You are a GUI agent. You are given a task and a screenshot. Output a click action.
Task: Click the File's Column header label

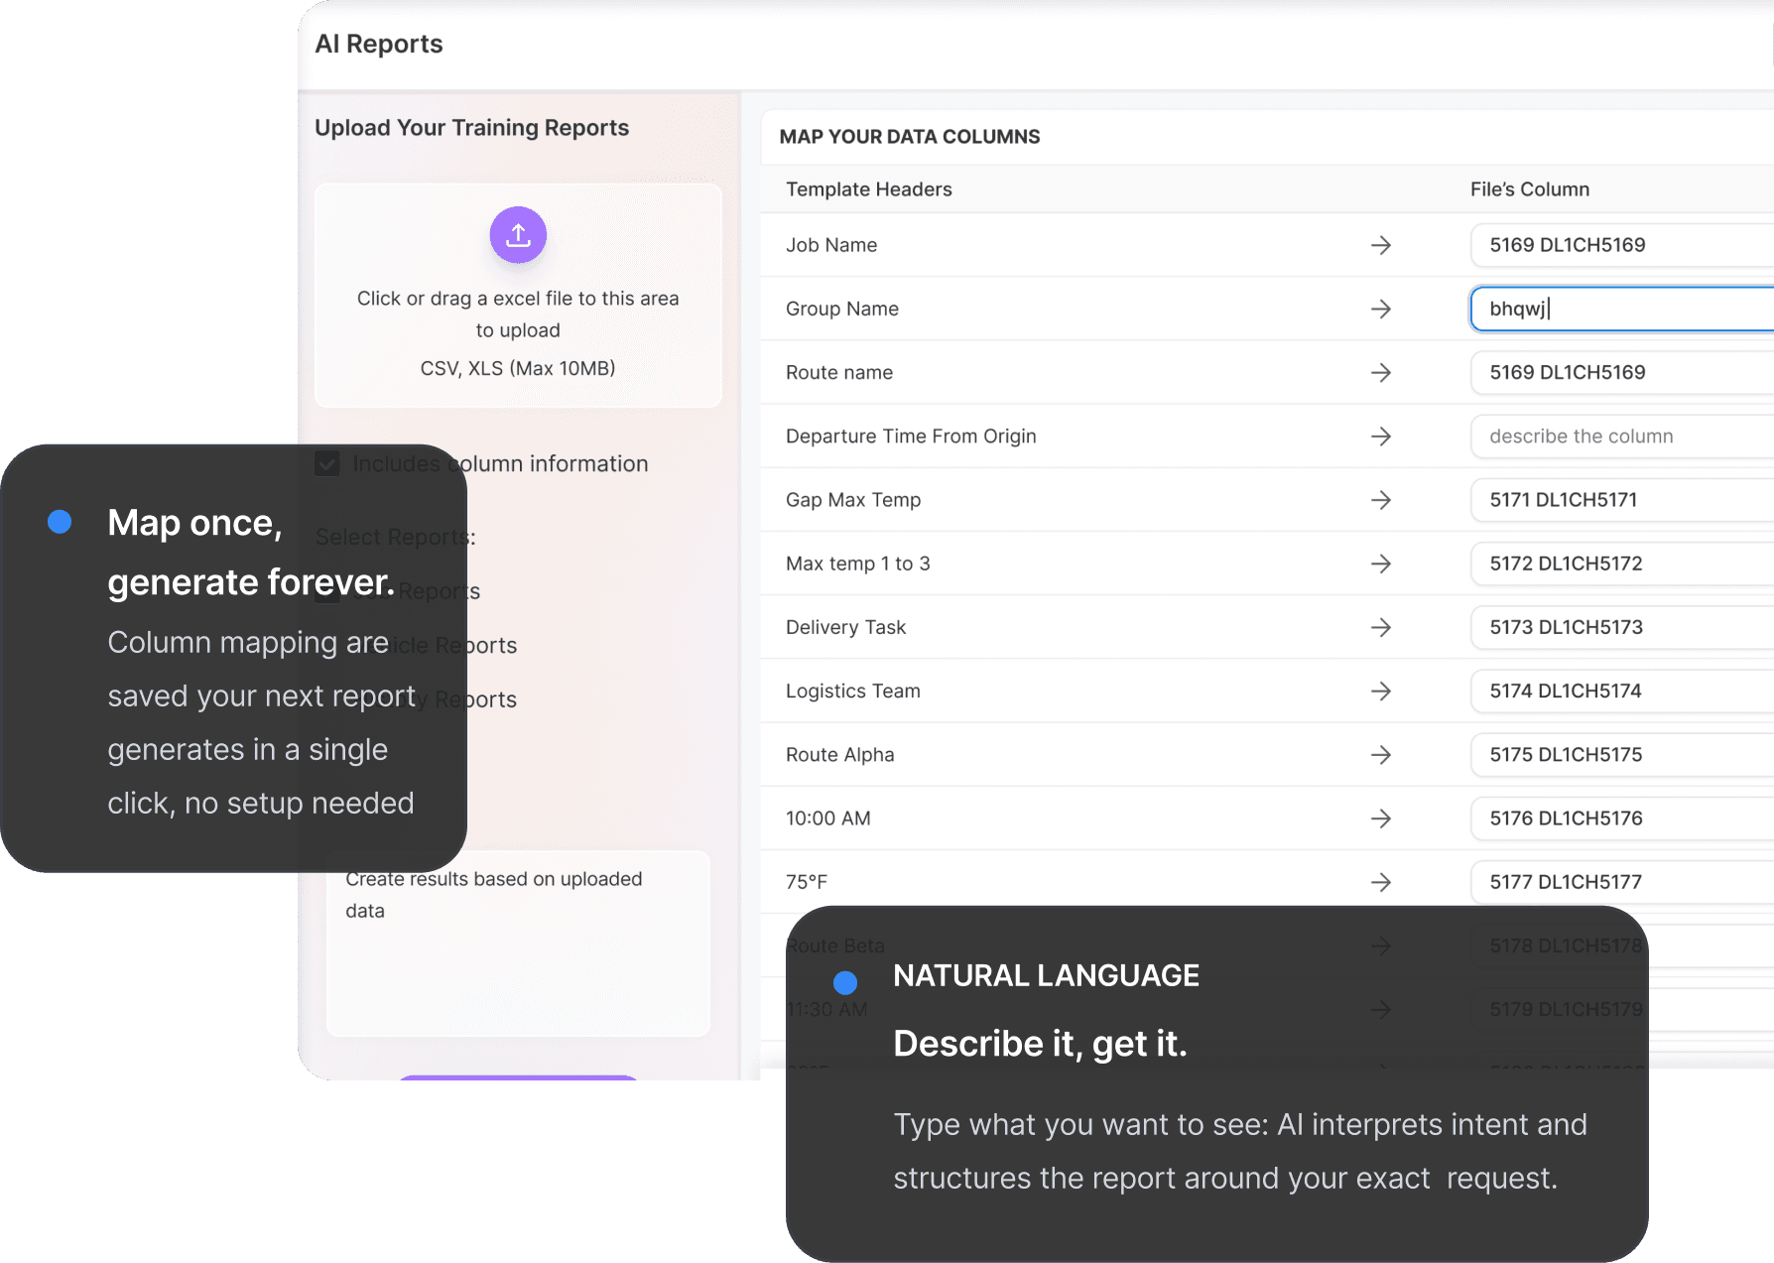click(1530, 189)
